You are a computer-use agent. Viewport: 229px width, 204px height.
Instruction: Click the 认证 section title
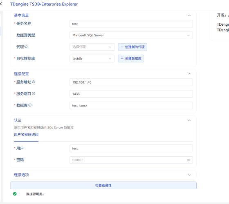tap(18, 120)
